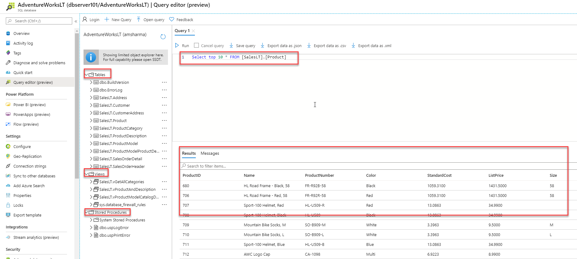The width and height of the screenshot is (577, 259).
Task: Open Properties from sidebar icon
Action: click(x=8, y=195)
